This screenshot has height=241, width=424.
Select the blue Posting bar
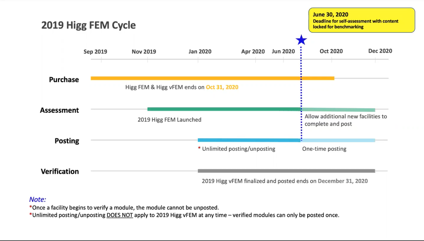pyautogui.click(x=249, y=140)
